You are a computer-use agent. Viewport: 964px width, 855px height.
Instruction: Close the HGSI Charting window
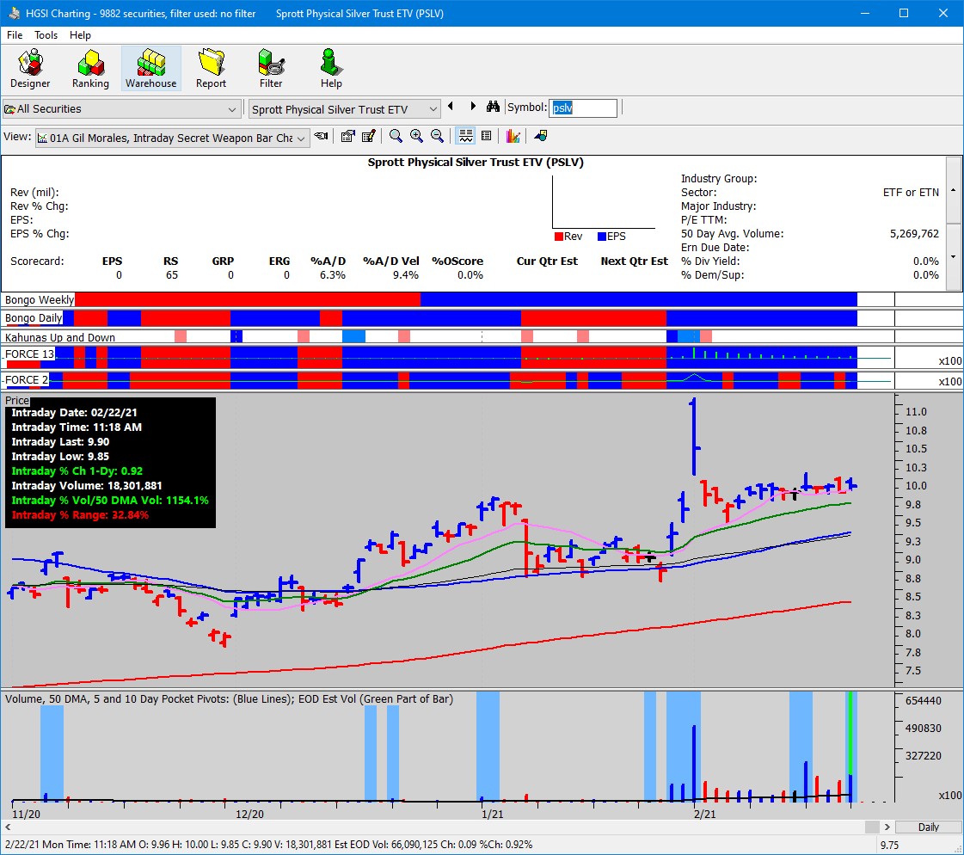943,13
